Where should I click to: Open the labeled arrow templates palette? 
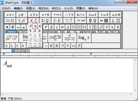(x=81, y=21)
